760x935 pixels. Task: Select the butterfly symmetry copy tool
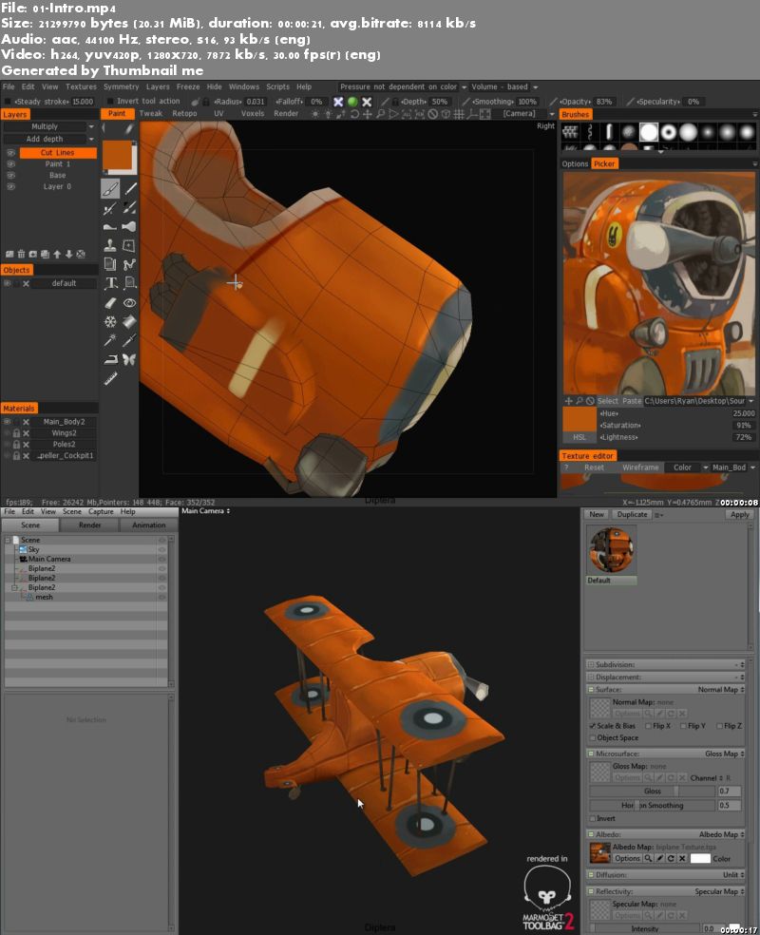[x=129, y=359]
